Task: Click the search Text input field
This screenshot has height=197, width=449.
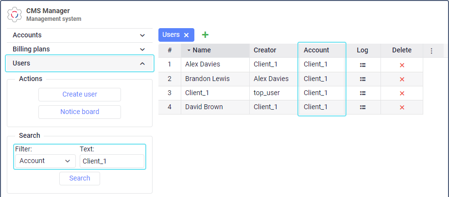Action: click(112, 161)
